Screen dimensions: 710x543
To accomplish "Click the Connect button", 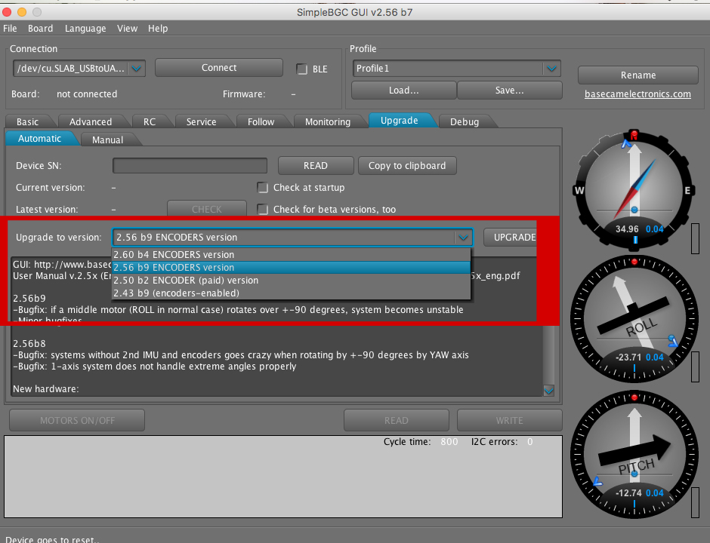I will (219, 67).
